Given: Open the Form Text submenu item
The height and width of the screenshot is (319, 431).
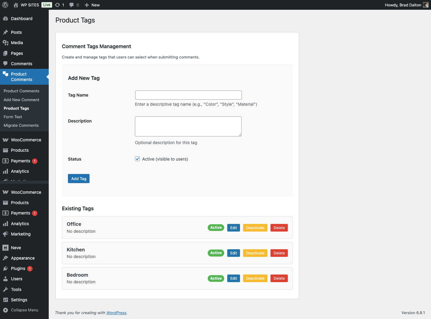Looking at the screenshot, I should click(x=13, y=117).
